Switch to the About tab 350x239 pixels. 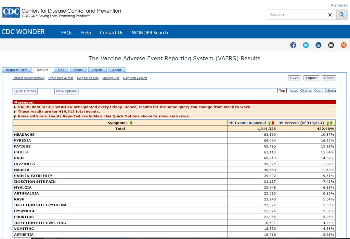[117, 70]
